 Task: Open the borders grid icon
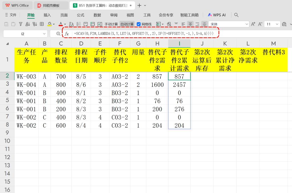(x=42, y=24)
